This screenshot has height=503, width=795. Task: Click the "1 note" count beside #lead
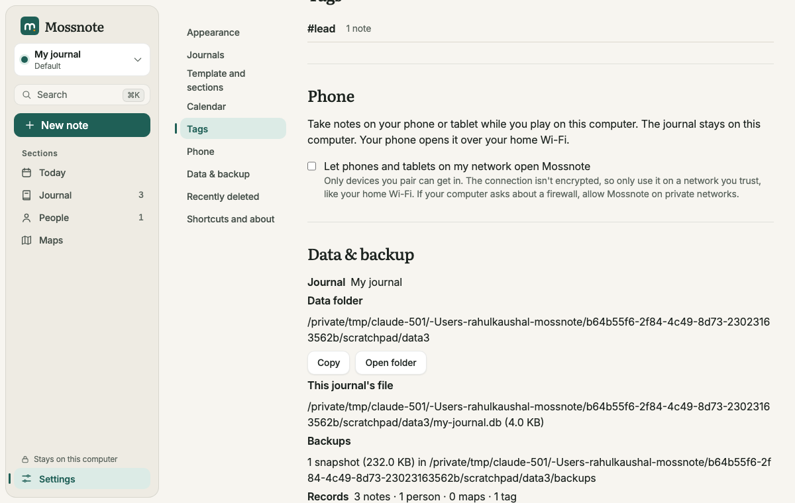358,28
